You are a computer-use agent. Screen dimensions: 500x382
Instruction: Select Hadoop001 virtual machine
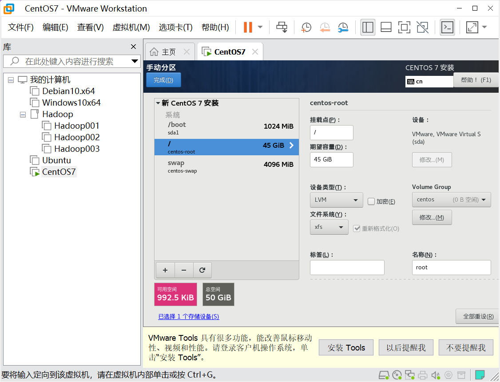click(x=76, y=126)
